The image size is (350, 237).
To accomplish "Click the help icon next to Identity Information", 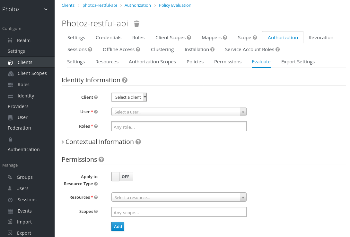I will (125, 80).
